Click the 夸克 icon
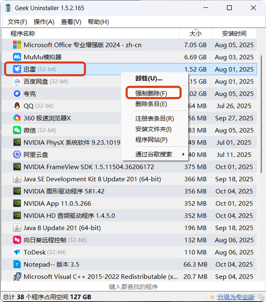Viewport: 266px width, 302px height. [x=17, y=94]
